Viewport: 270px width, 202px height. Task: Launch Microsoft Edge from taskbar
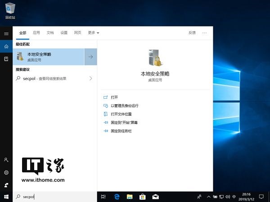click(117, 197)
